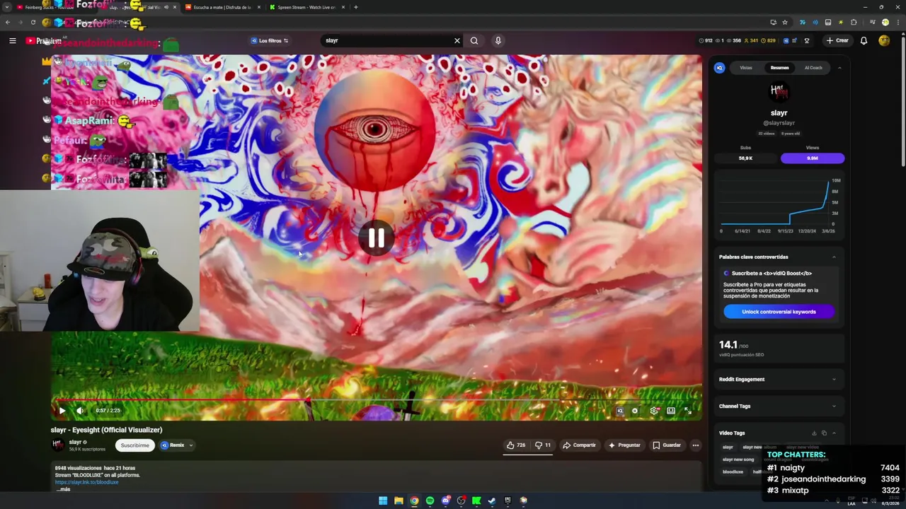Viewport: 906px width, 509px height.
Task: Click the search magnifier button
Action: point(474,41)
